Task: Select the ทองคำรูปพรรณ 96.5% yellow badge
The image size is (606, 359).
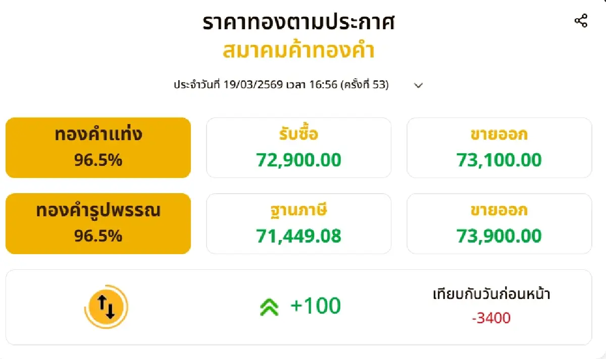Action: (98, 223)
